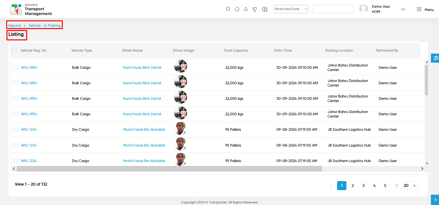This screenshot has width=439, height=205.
Task: Open the hamburger Menu
Action: [425, 9]
